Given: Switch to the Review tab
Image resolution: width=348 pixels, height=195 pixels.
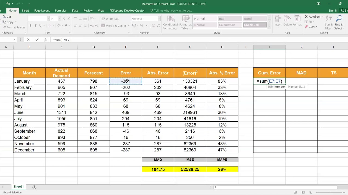Looking at the screenshot, I should [x=88, y=11].
